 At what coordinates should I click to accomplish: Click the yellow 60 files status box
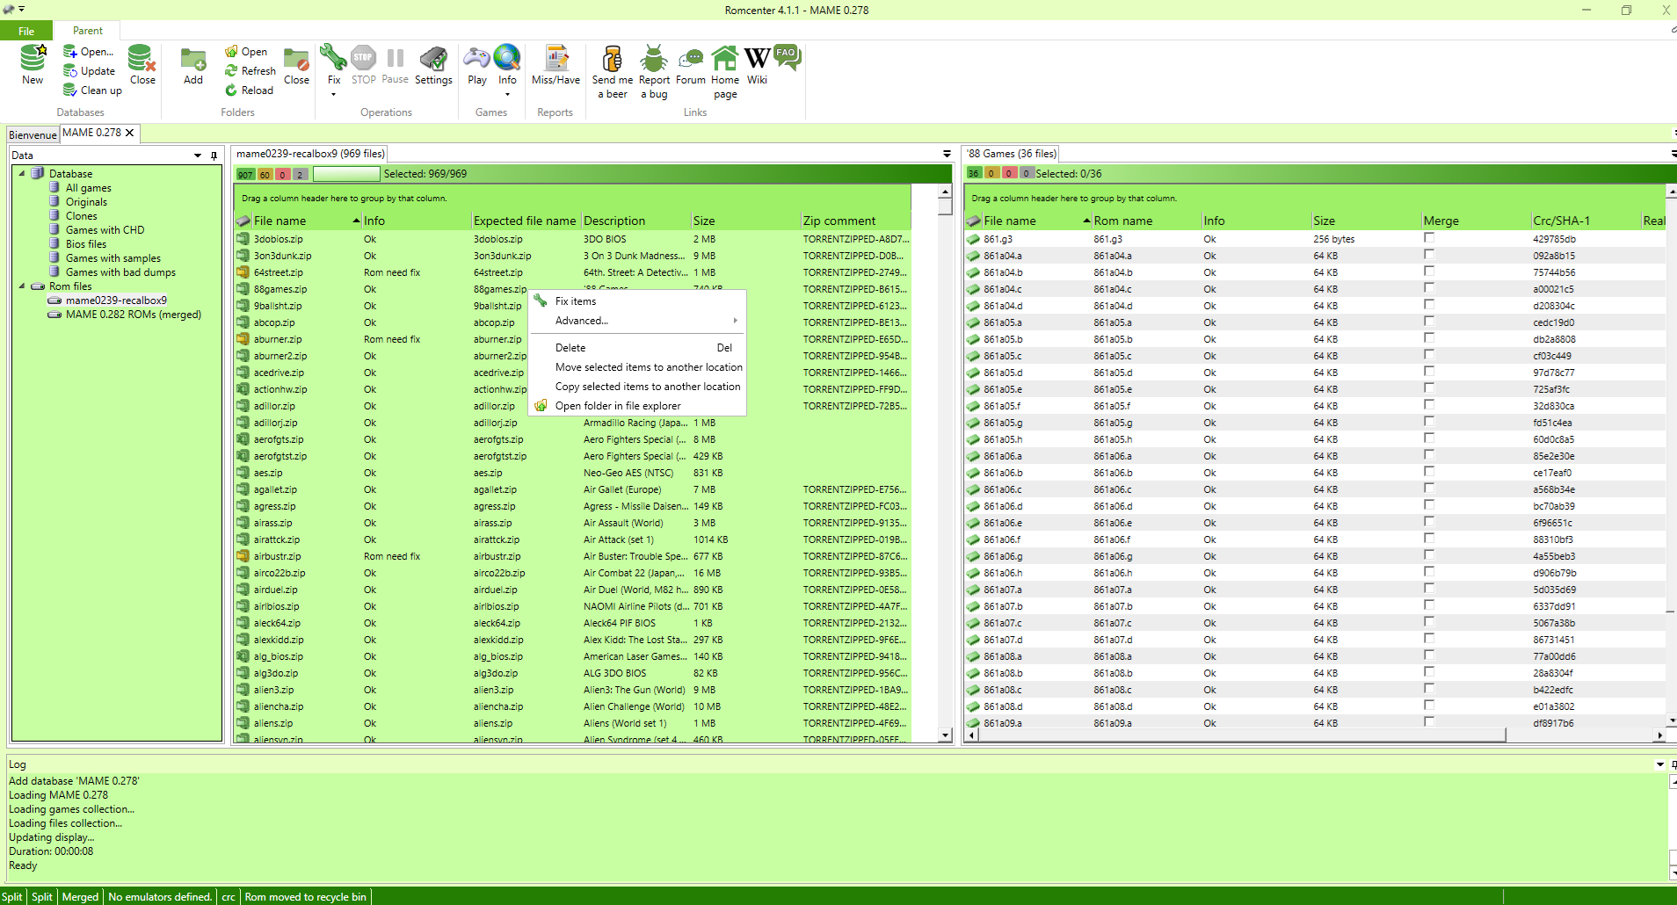[x=265, y=174]
